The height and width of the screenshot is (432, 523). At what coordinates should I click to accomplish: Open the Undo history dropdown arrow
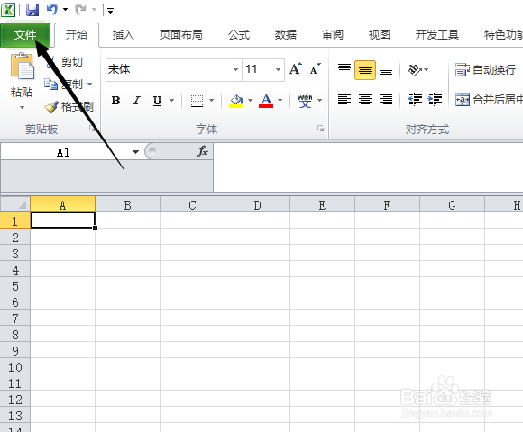pyautogui.click(x=65, y=10)
